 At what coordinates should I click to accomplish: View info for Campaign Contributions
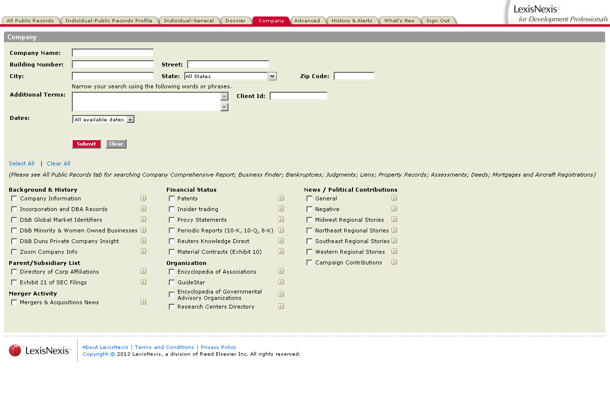pos(394,262)
